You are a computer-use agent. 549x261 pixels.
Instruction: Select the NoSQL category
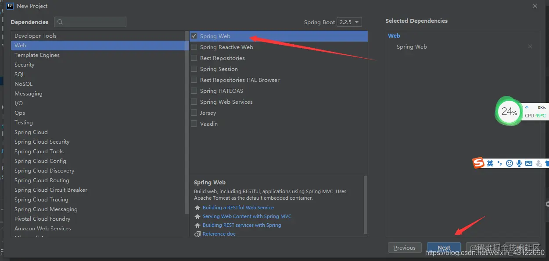click(x=98, y=84)
